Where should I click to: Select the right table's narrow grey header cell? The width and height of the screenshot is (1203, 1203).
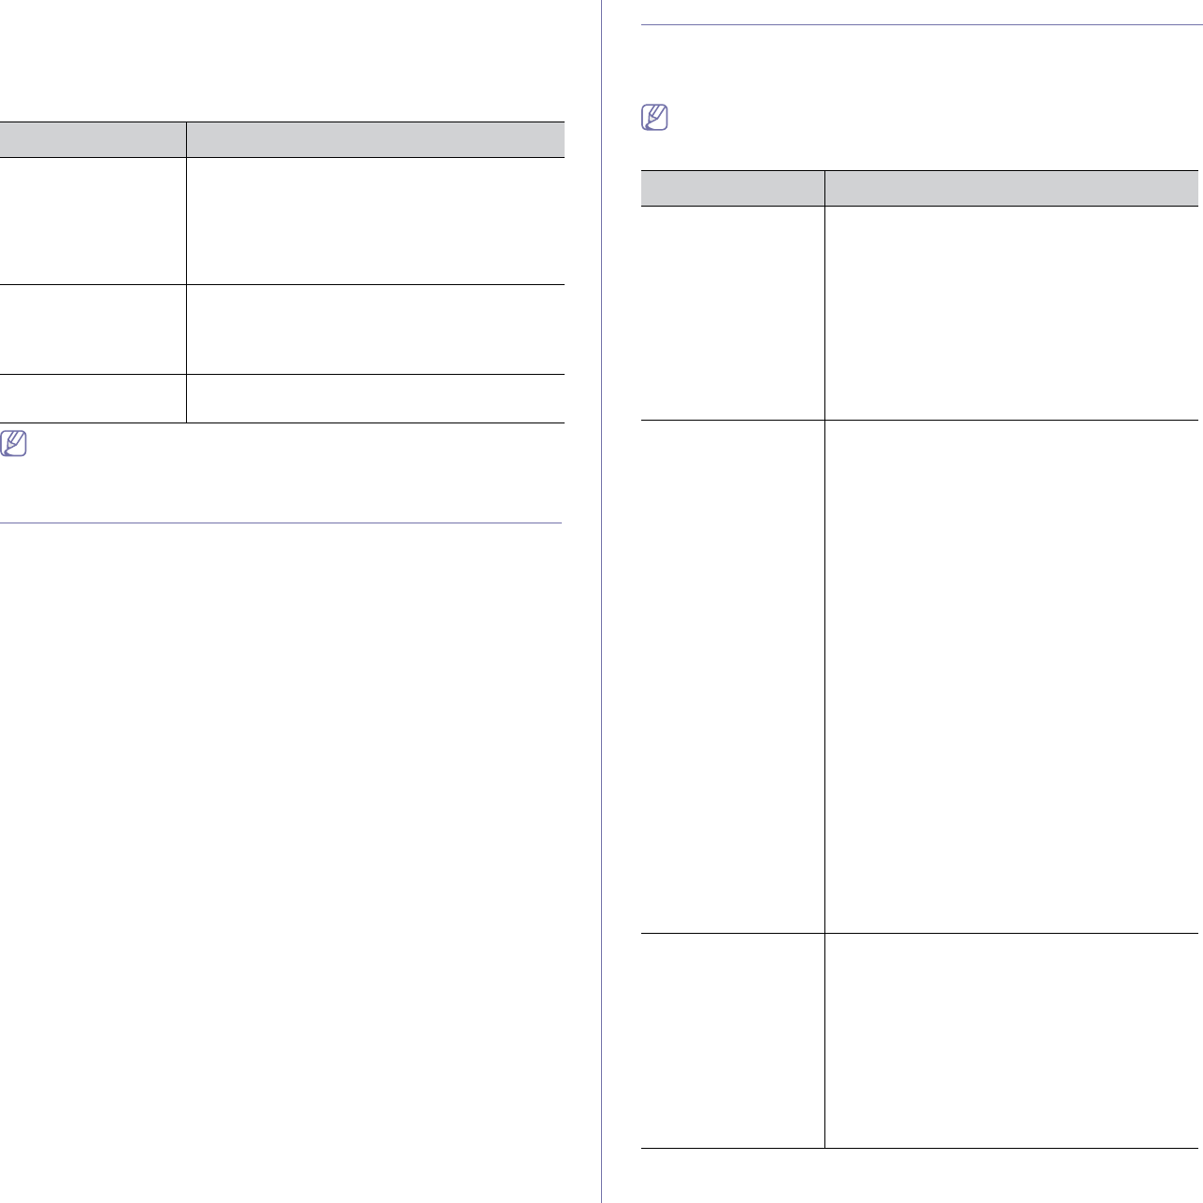(733, 188)
